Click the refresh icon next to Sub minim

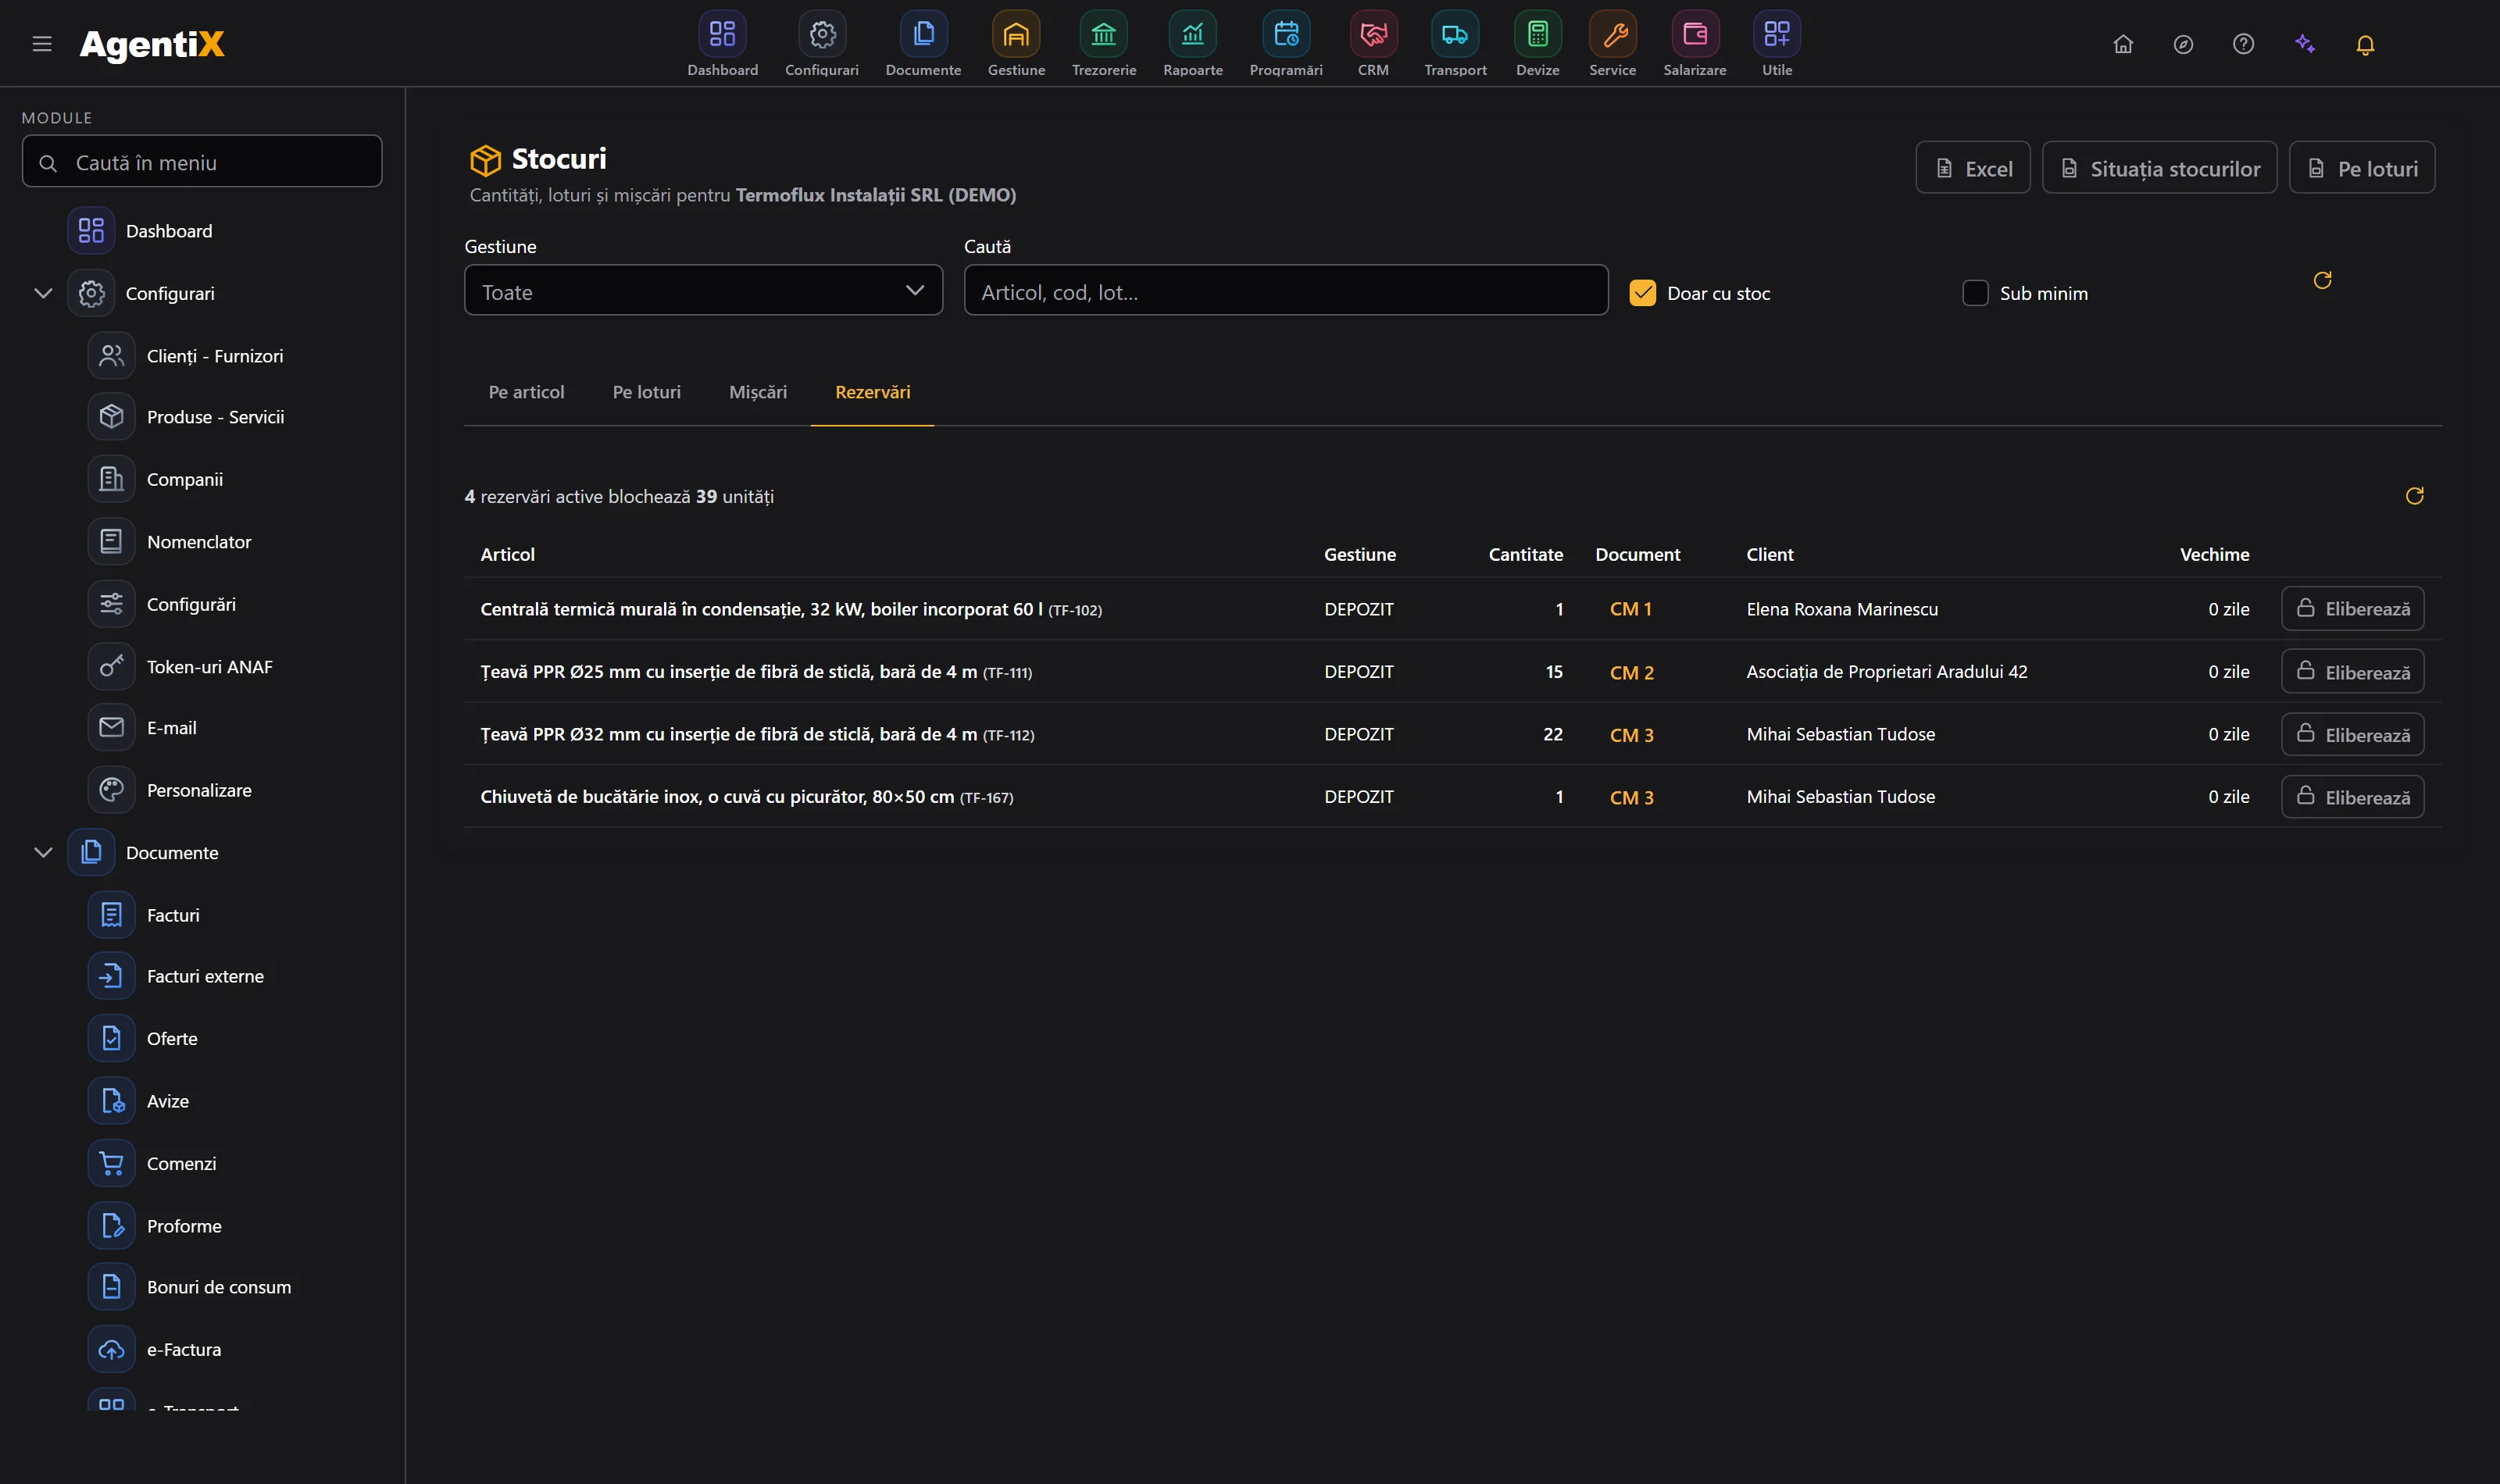tap(2322, 280)
